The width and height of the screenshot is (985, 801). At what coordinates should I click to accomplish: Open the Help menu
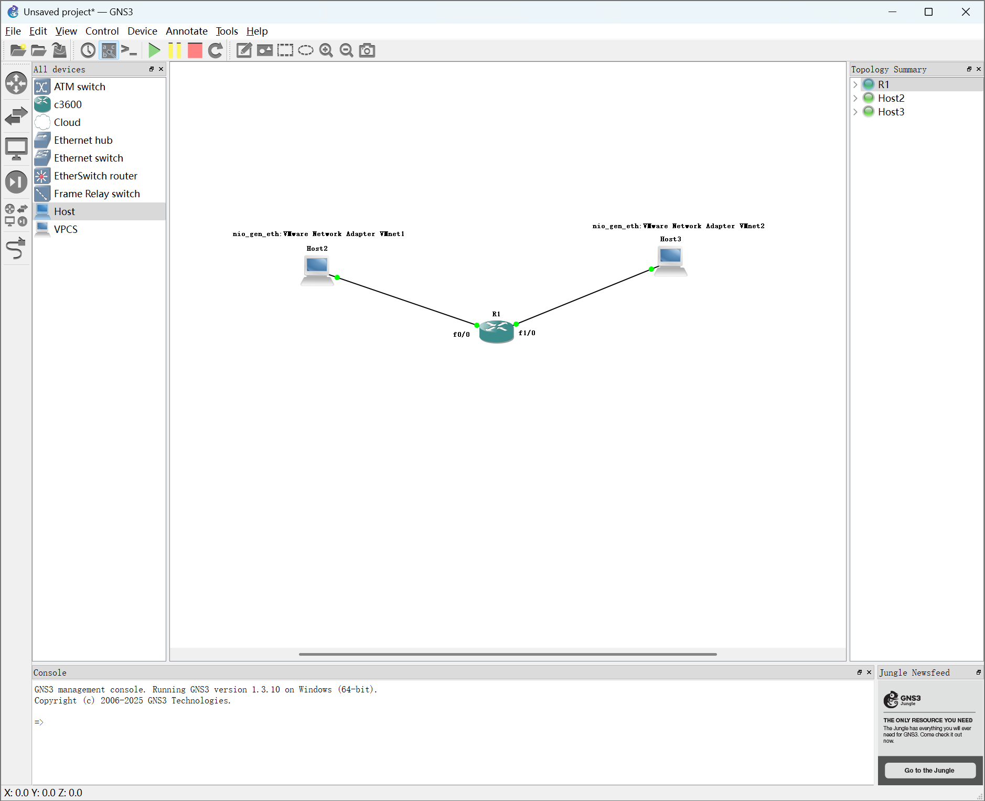coord(257,31)
